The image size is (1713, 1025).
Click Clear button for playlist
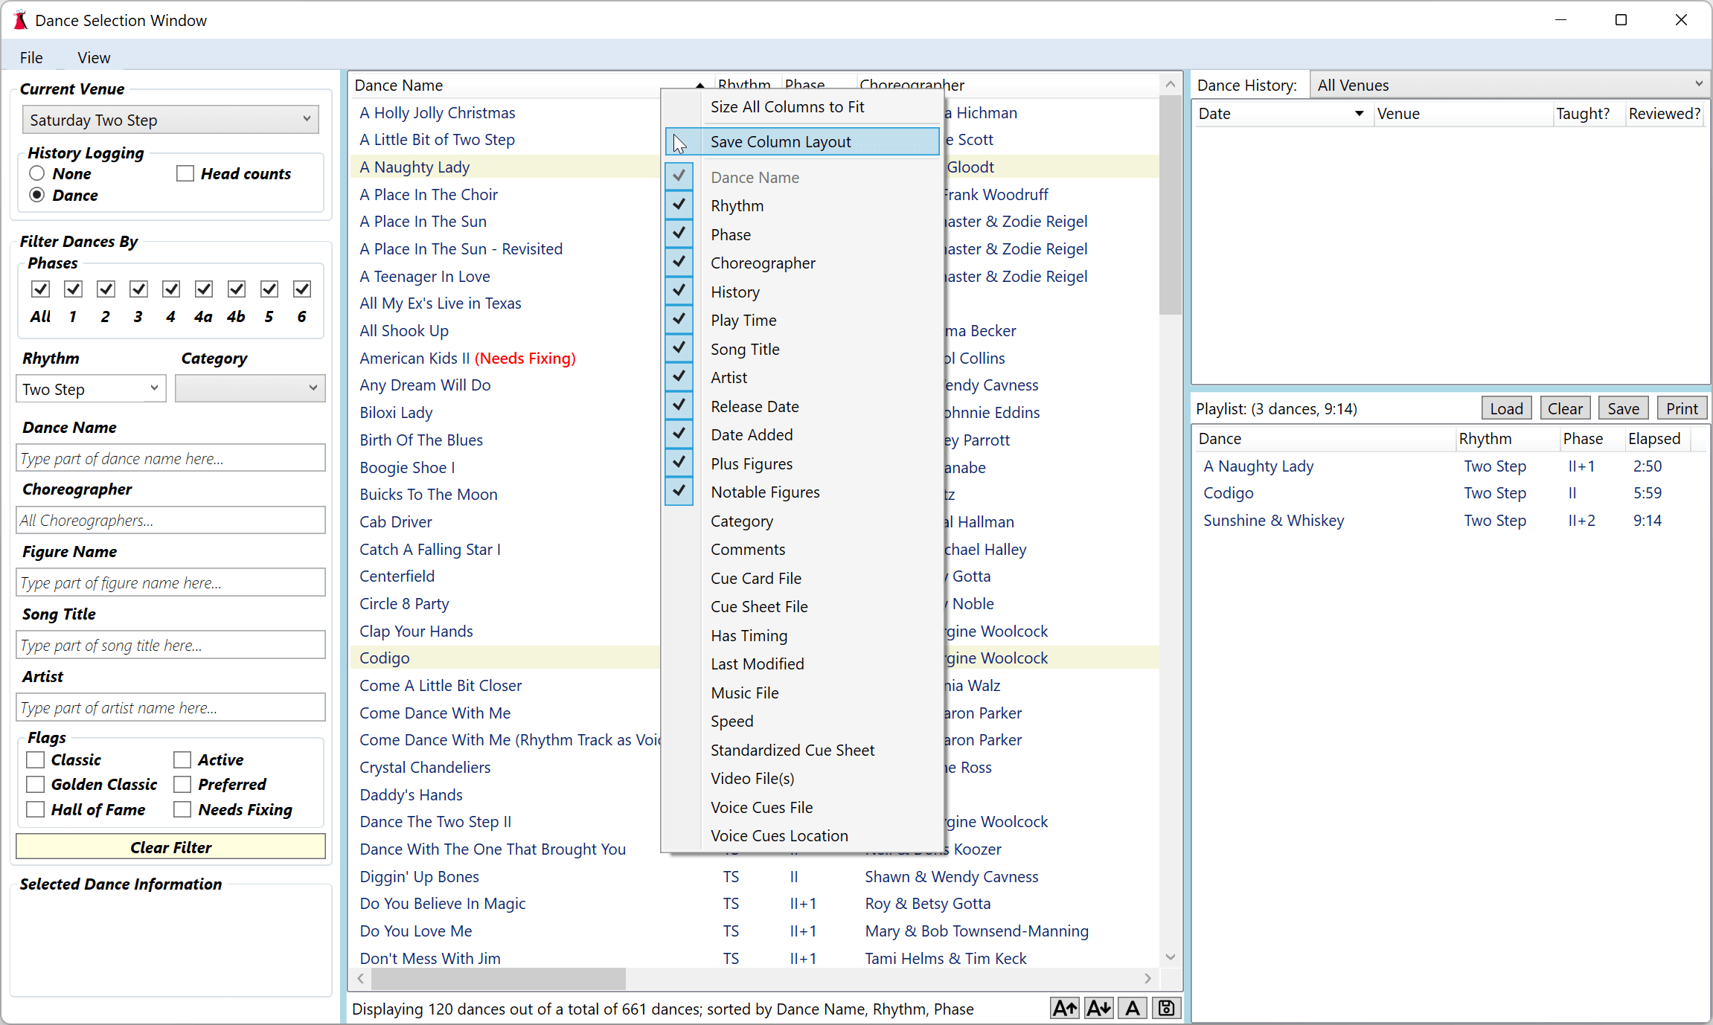[x=1566, y=408]
